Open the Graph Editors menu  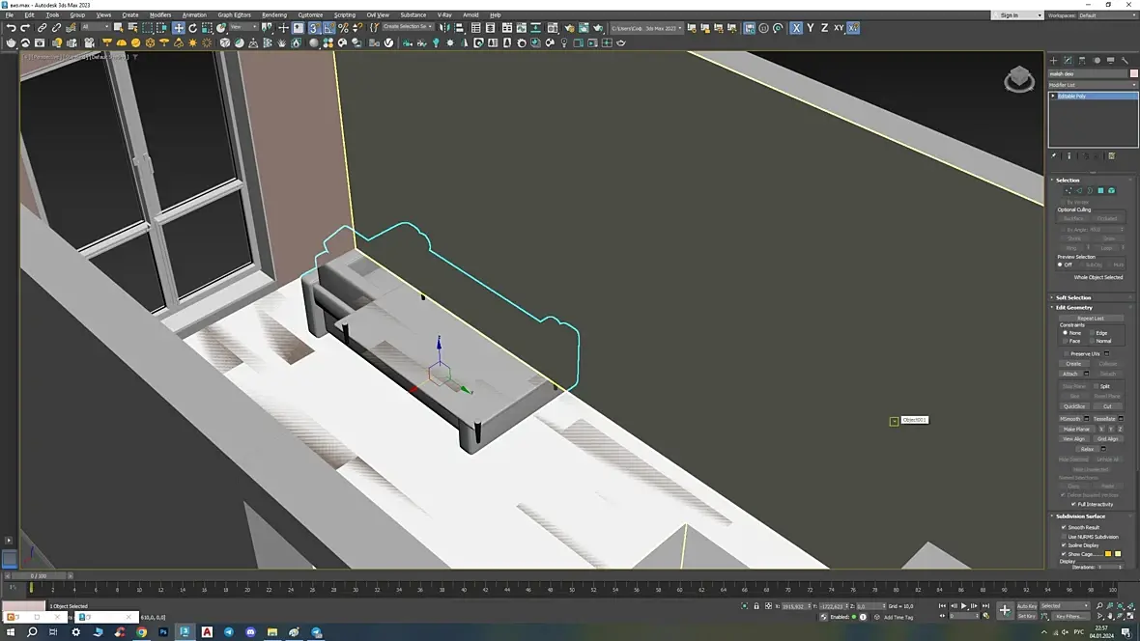[x=234, y=15]
